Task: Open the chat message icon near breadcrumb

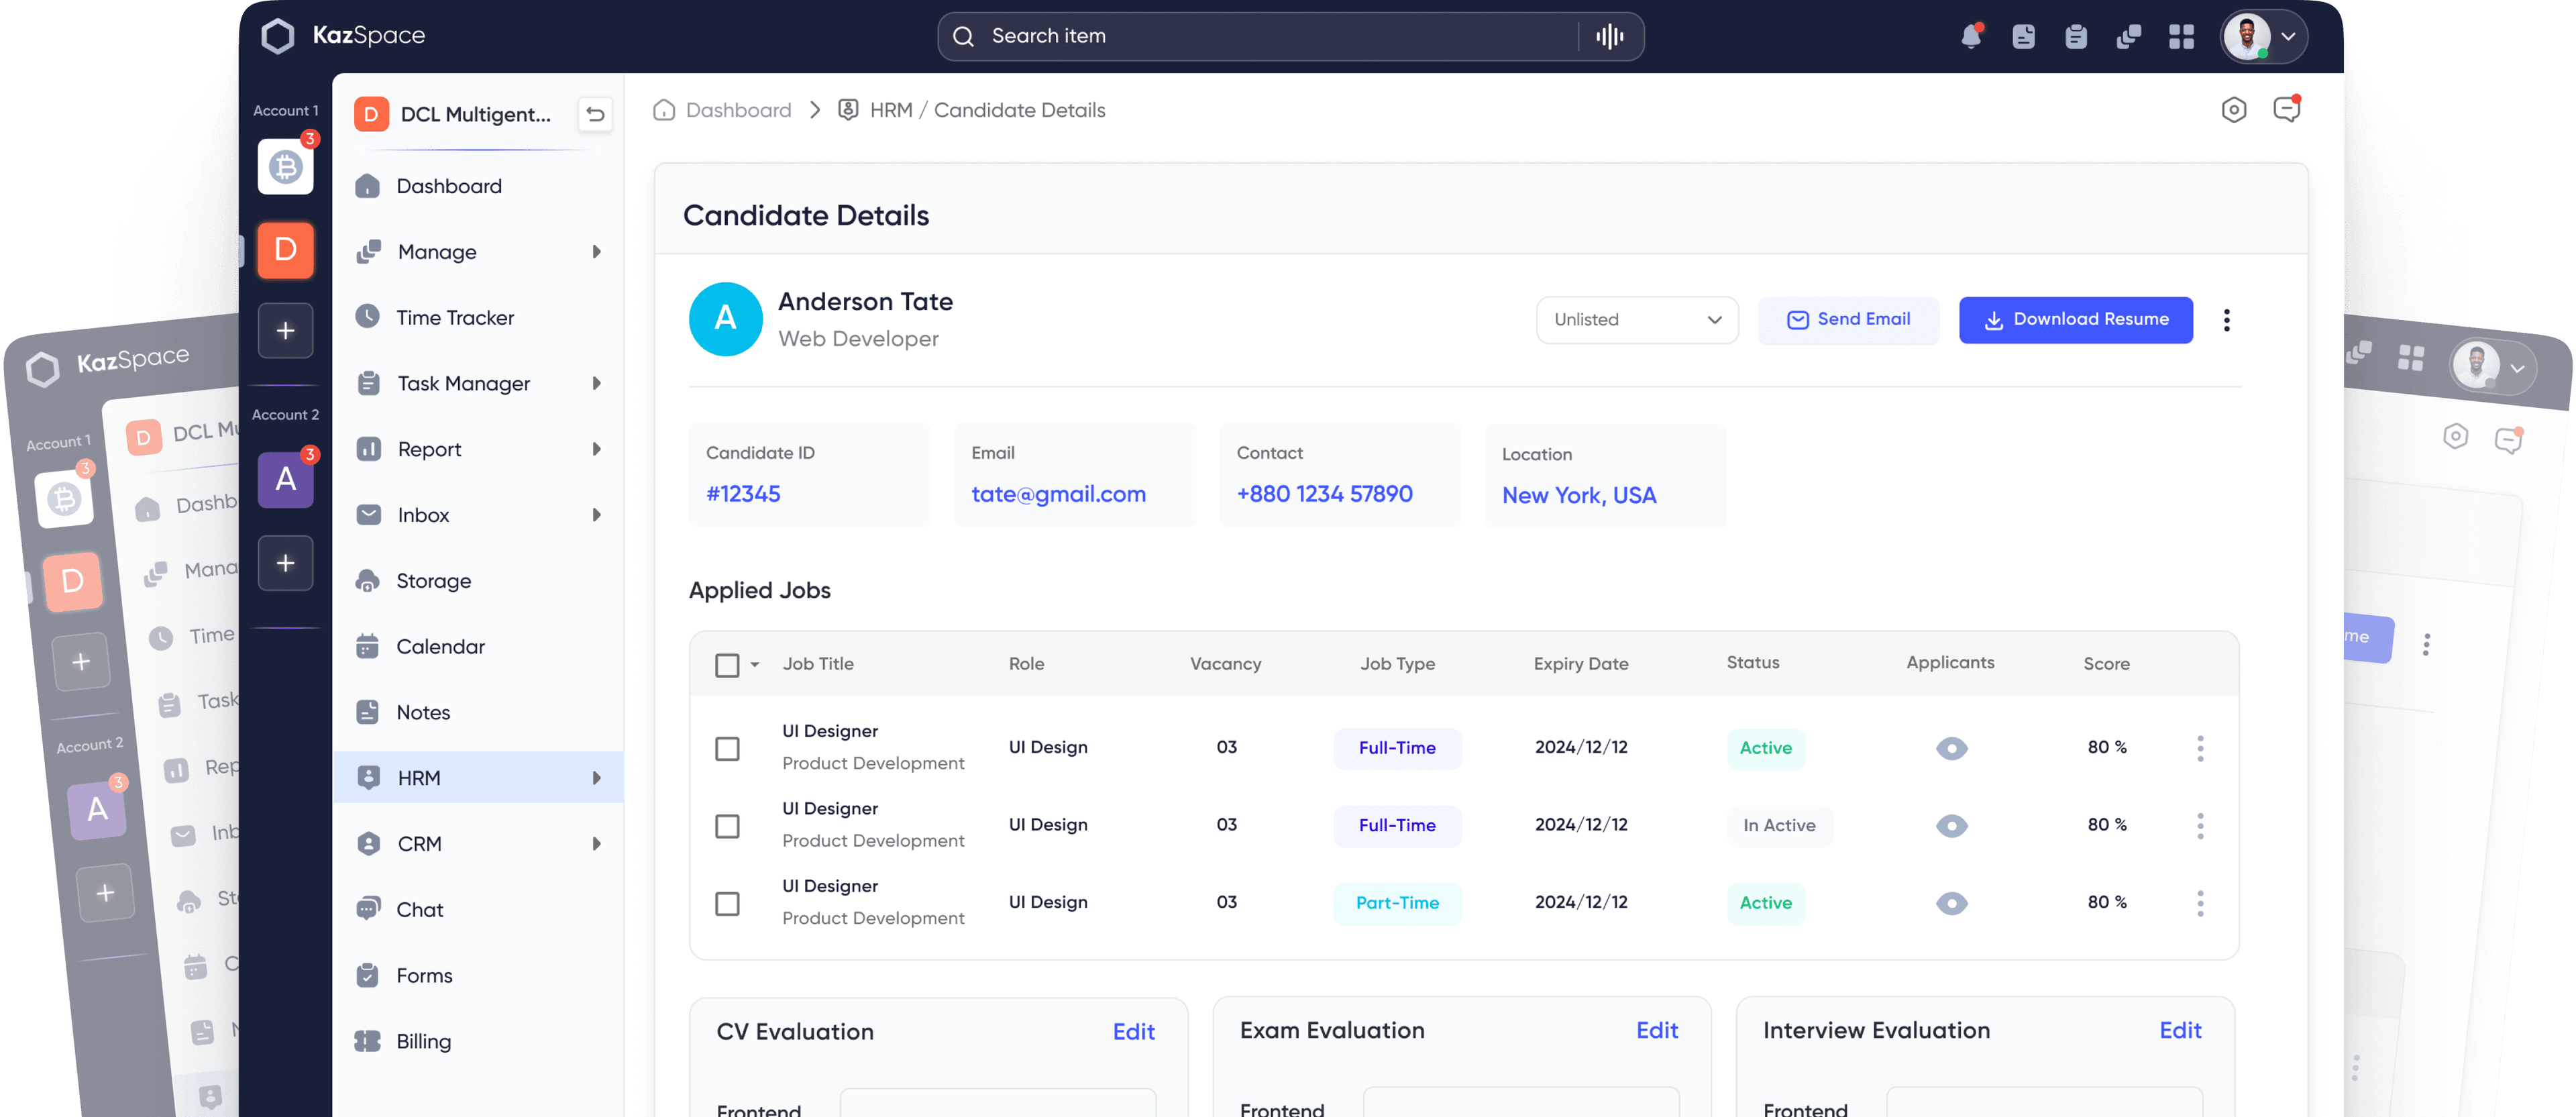Action: [2286, 109]
